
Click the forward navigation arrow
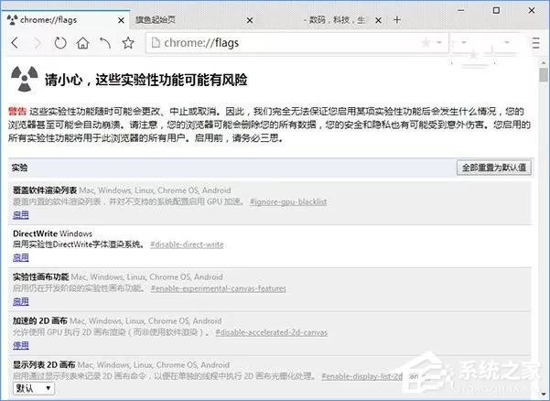pos(38,43)
